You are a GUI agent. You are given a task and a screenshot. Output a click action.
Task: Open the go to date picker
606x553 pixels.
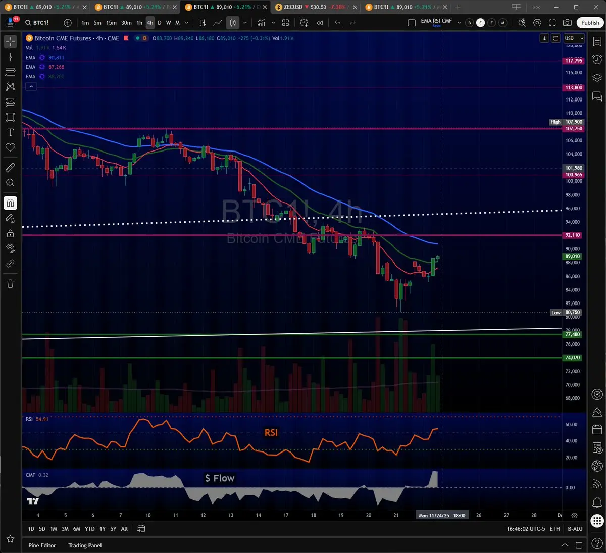pos(141,529)
